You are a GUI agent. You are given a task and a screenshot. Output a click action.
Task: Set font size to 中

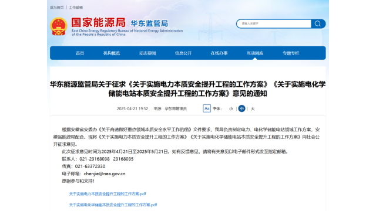[241, 108]
